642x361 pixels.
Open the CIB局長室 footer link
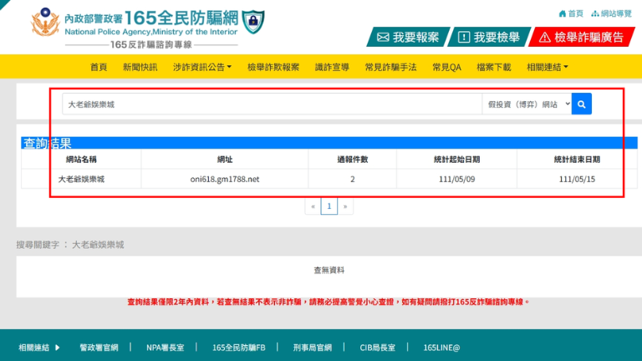[378, 348]
